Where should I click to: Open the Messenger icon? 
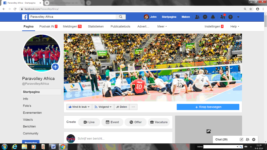click(205, 17)
